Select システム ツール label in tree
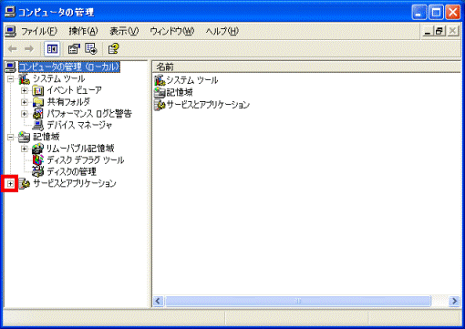465x329 pixels. pos(59,79)
